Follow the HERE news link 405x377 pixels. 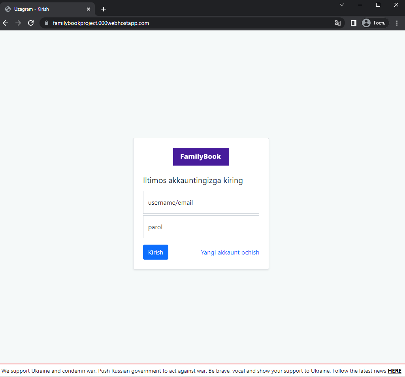(394, 371)
